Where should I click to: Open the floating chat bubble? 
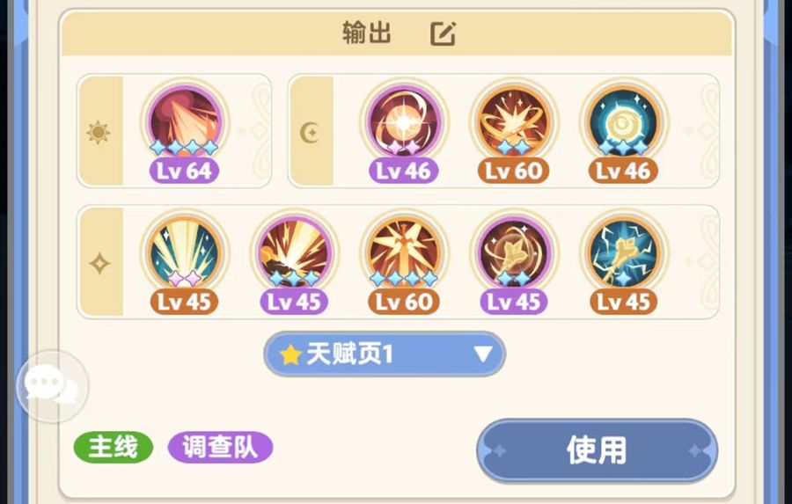52,387
